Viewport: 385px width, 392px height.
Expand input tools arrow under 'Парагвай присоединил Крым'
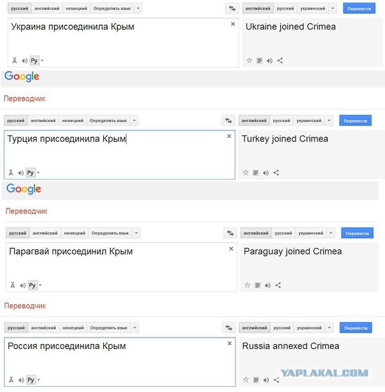[41, 285]
